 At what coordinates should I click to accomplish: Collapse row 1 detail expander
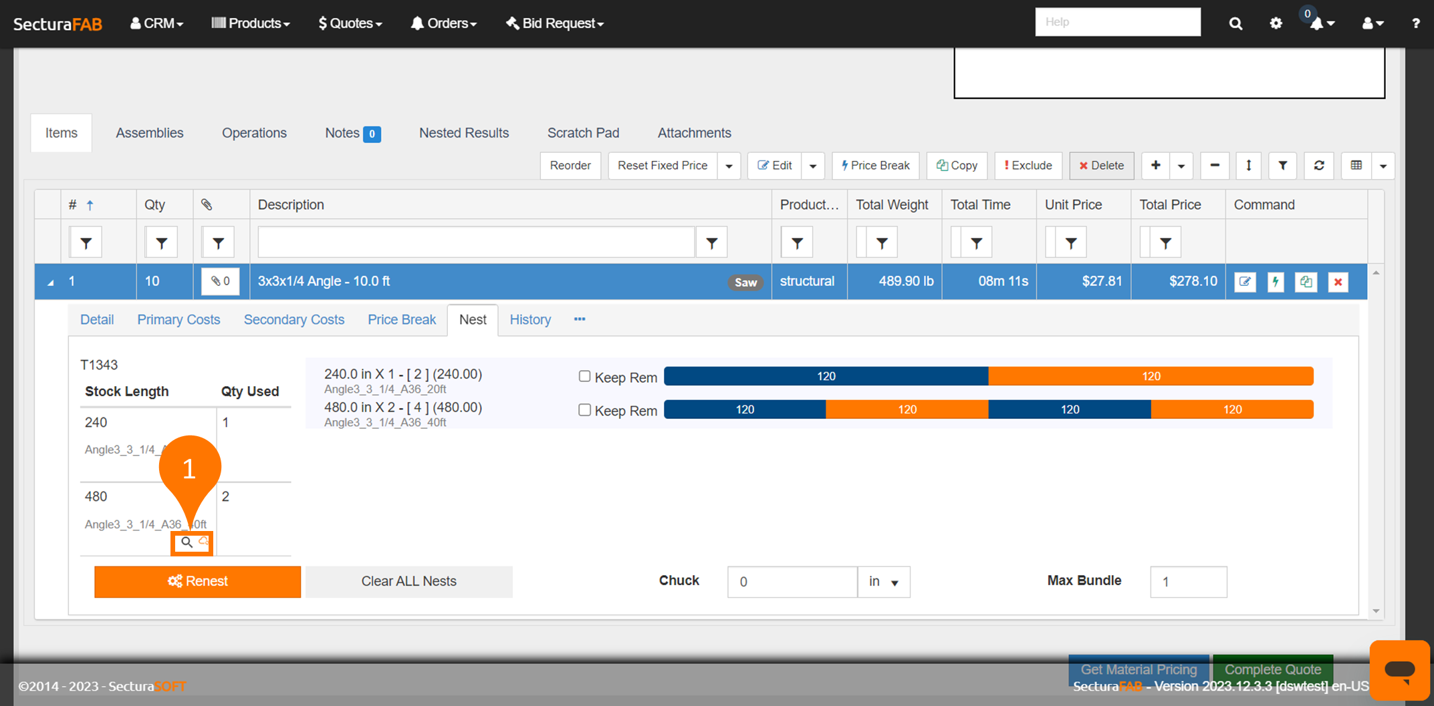tap(51, 283)
